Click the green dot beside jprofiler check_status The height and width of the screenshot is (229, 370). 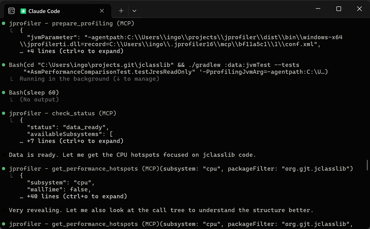[x=4, y=113]
